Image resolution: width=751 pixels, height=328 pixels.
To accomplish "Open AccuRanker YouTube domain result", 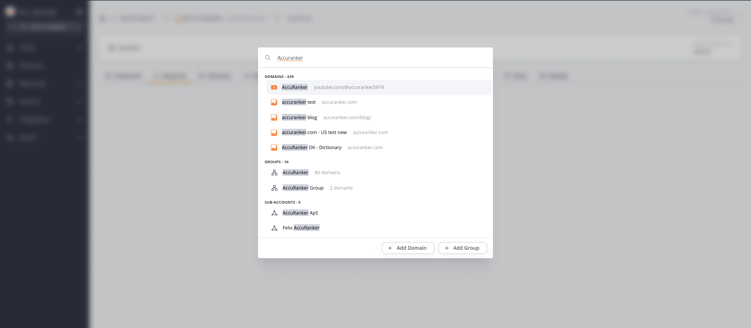I will point(378,87).
